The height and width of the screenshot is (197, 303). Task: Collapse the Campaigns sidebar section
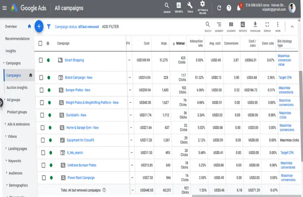4,63
